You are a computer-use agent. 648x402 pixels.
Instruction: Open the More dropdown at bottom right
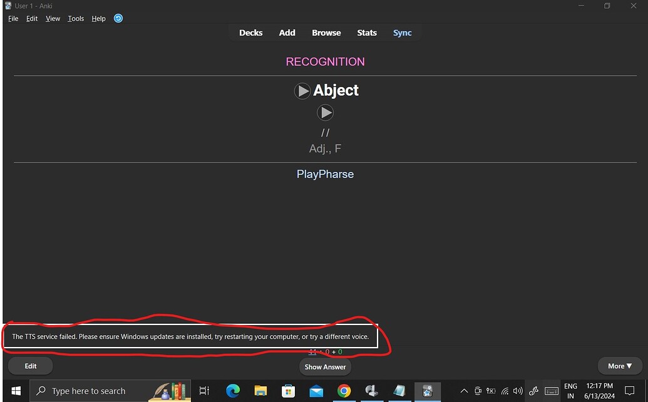(x=619, y=366)
